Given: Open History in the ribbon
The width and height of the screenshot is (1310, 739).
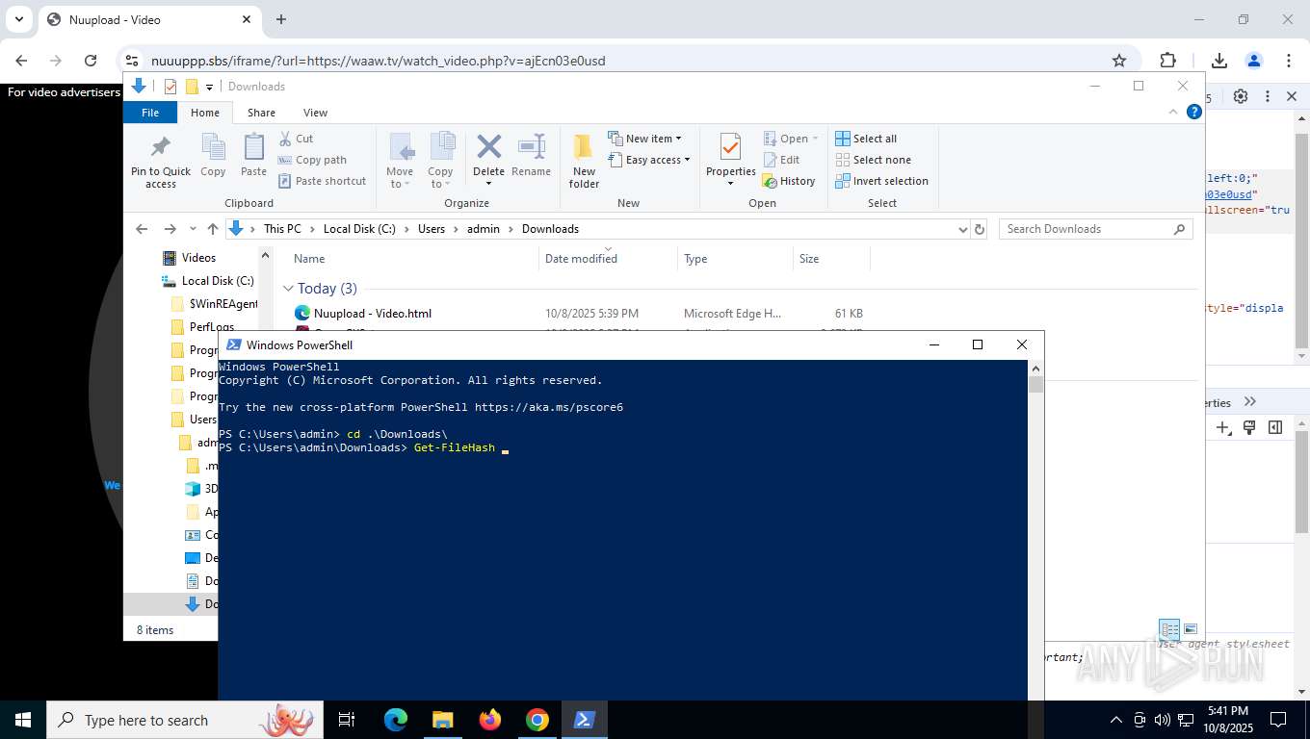Looking at the screenshot, I should [x=788, y=181].
